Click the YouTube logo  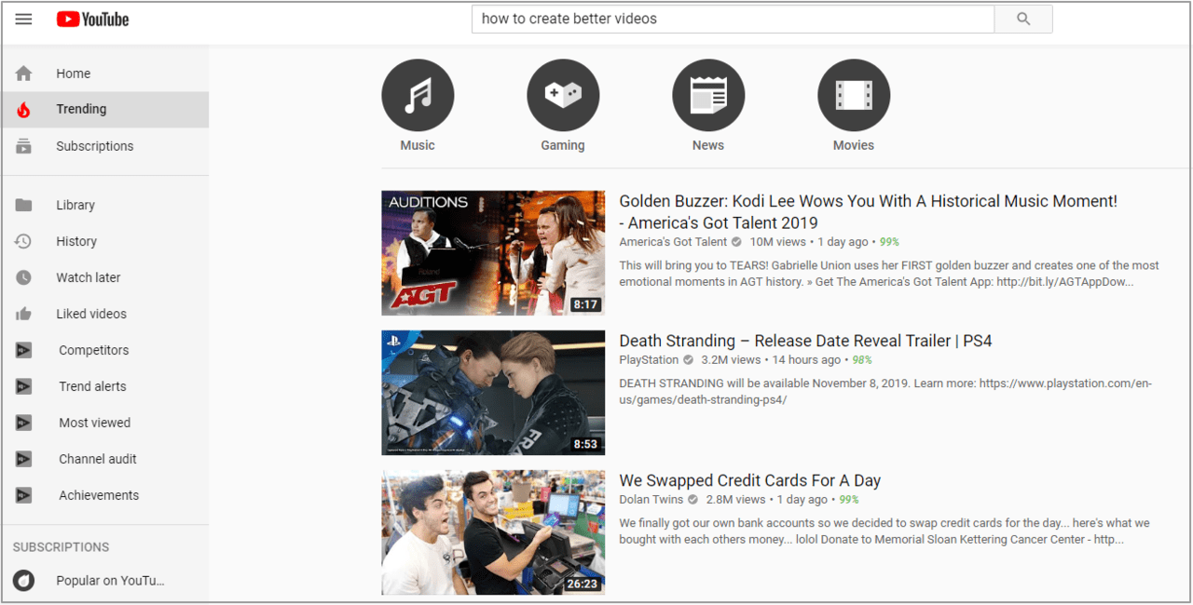tap(92, 20)
